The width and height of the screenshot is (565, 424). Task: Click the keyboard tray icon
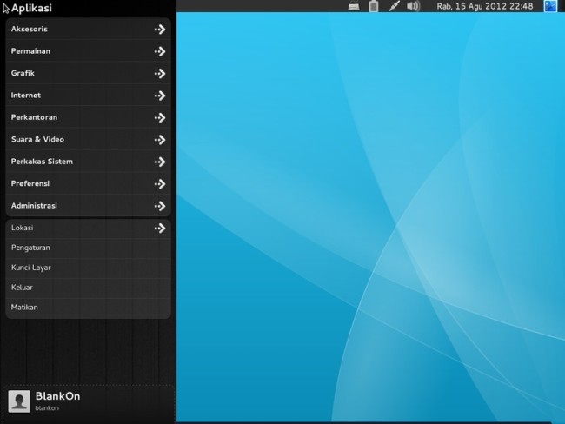pyautogui.click(x=354, y=6)
